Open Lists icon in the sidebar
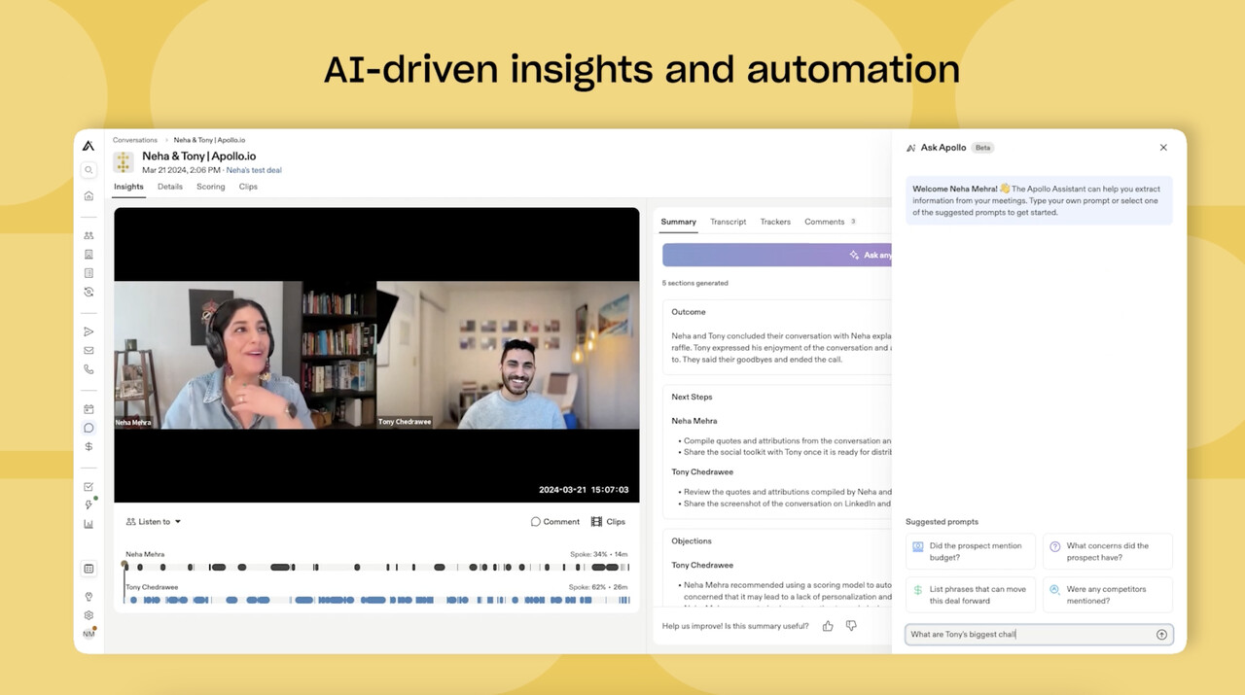Screen dimensions: 1245x695 [x=89, y=273]
